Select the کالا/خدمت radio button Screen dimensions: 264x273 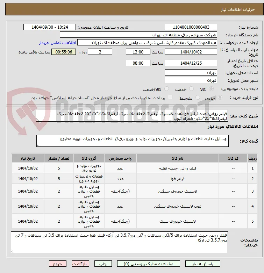click(167, 89)
